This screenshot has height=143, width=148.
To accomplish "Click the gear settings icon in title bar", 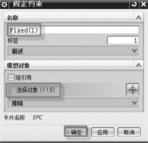I will (4, 4).
